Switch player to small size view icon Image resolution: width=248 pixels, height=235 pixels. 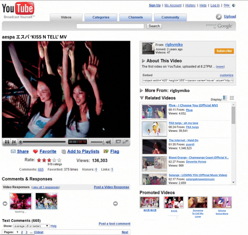point(119,142)
